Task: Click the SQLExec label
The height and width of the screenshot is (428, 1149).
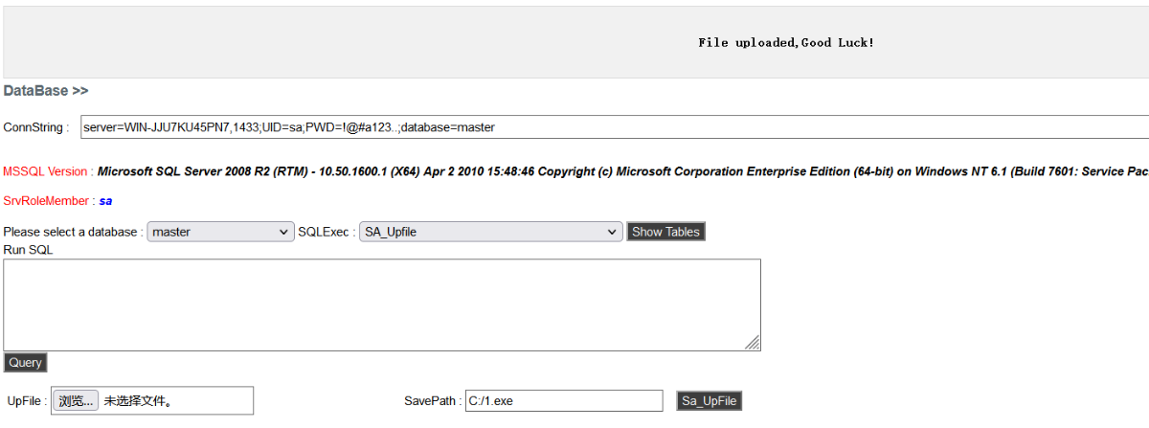Action: click(x=327, y=232)
